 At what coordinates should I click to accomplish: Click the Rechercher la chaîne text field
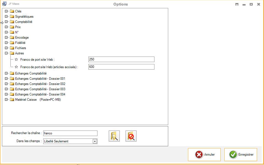tap(70, 133)
